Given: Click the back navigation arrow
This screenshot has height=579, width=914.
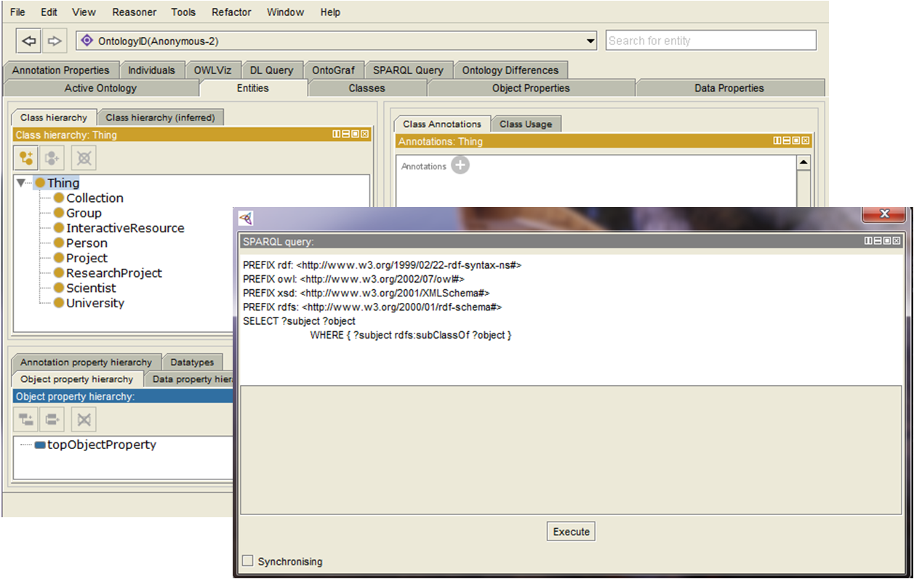Looking at the screenshot, I should tap(28, 41).
